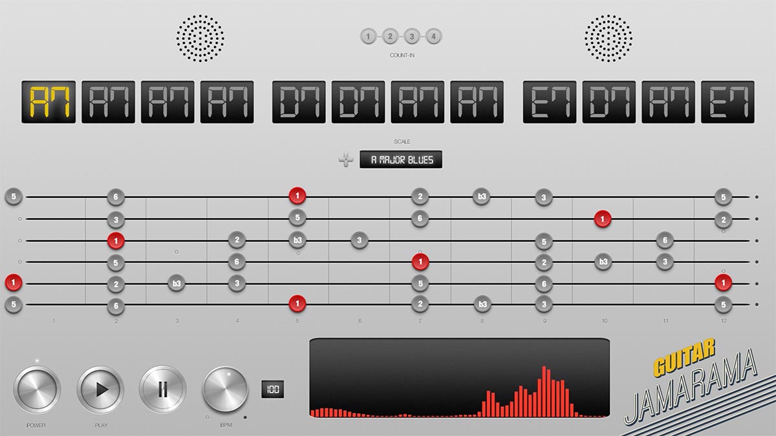Select count-in button 4
This screenshot has width=776, height=436.
(x=433, y=37)
